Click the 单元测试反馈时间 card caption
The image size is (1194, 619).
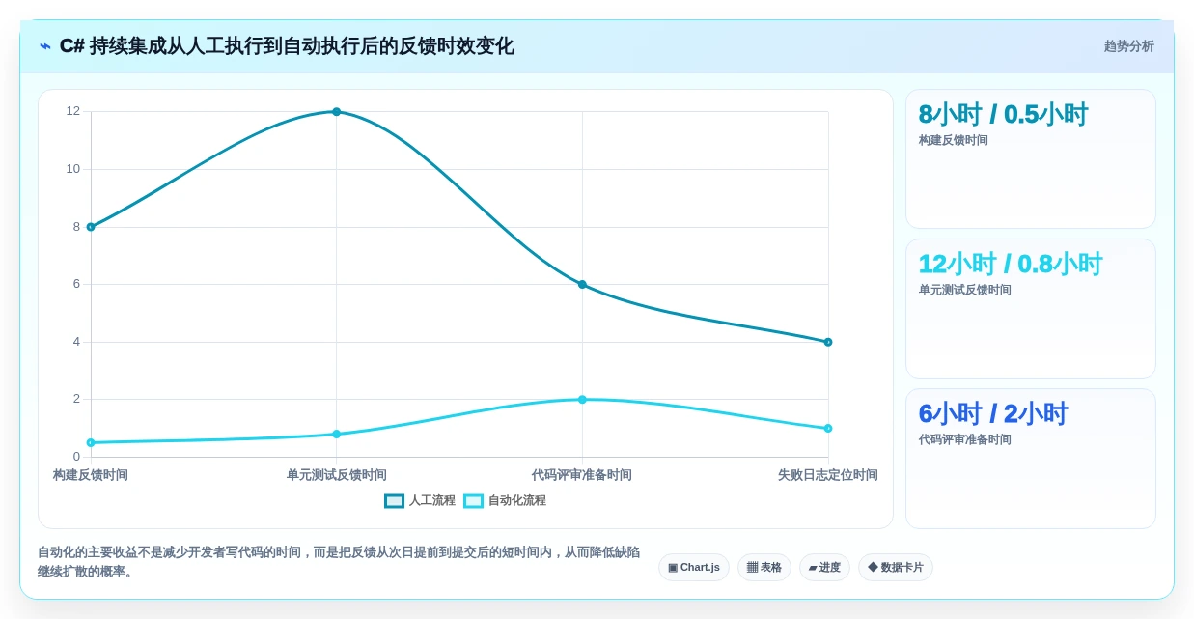tap(964, 290)
